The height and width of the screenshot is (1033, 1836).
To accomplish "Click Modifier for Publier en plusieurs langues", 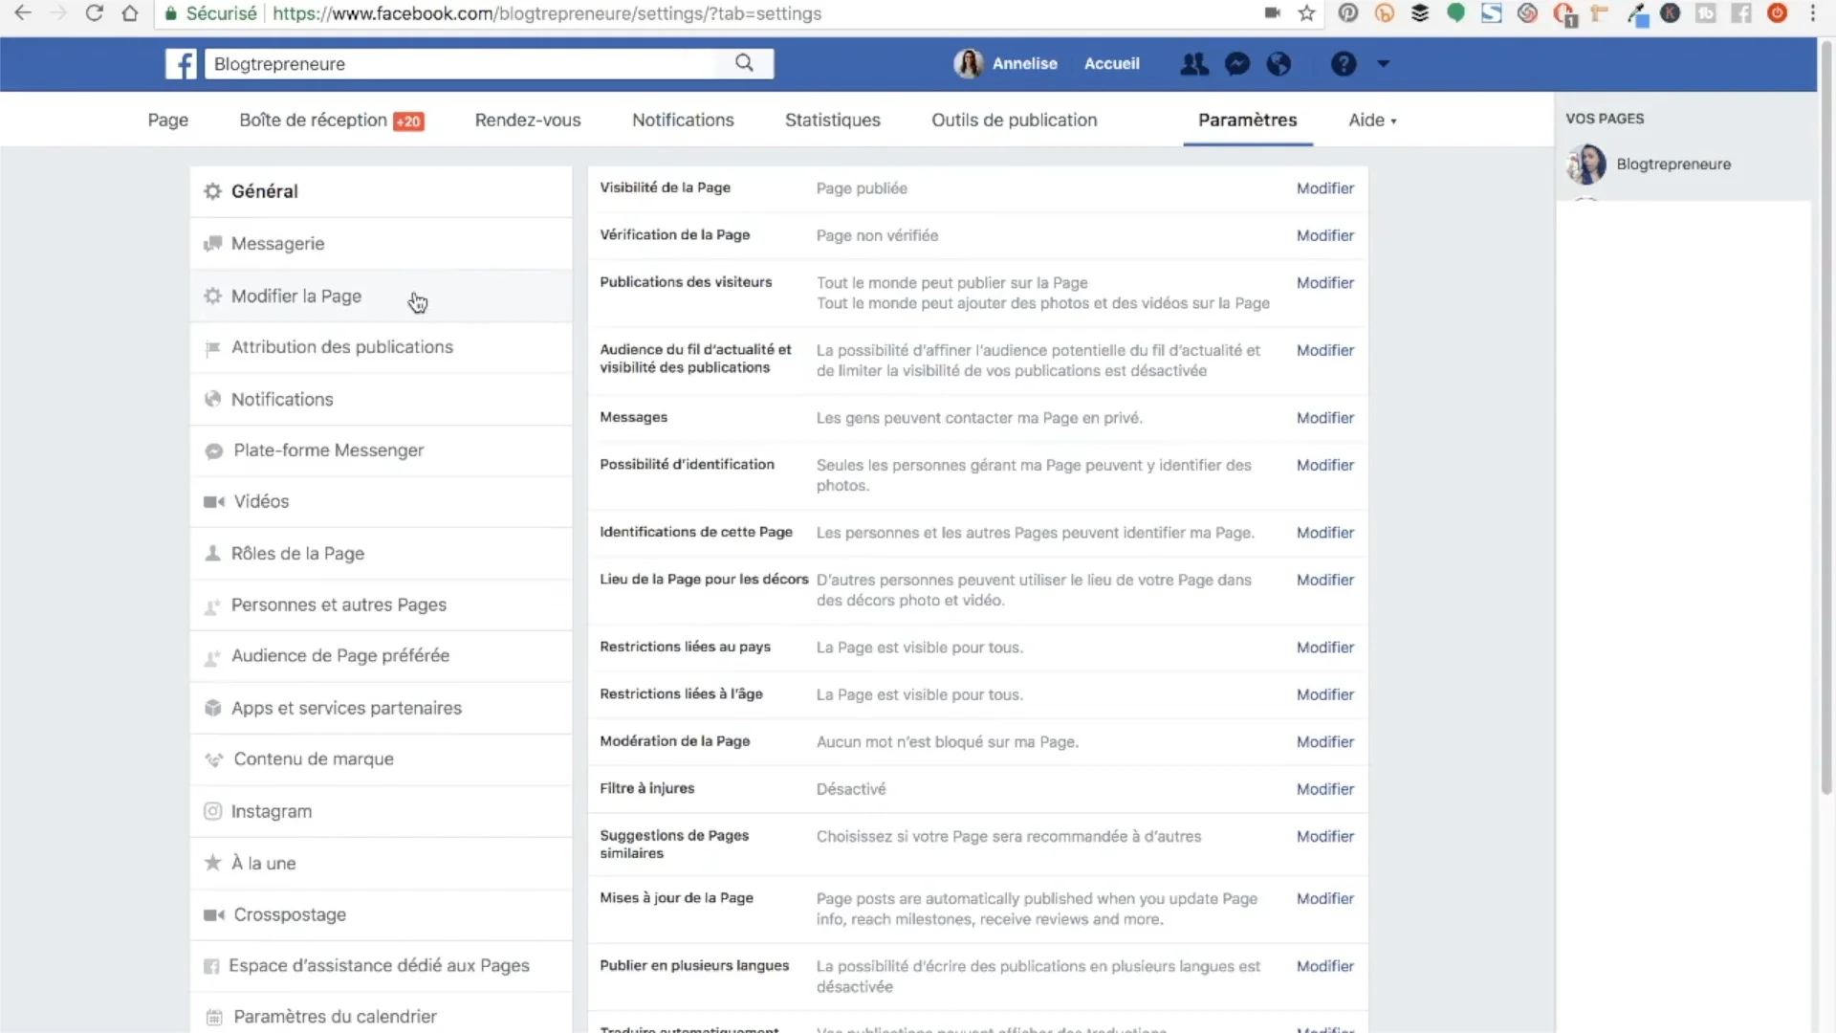I will point(1324,966).
